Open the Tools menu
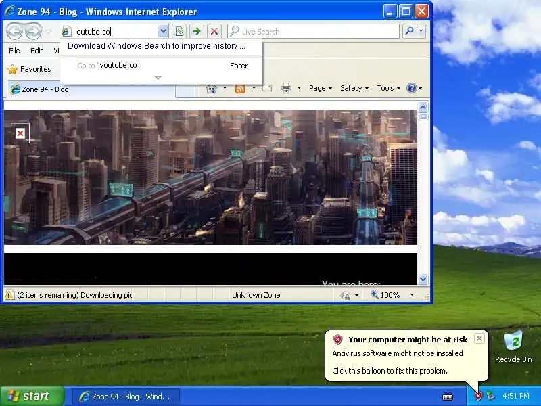541x406 pixels. 388,88
